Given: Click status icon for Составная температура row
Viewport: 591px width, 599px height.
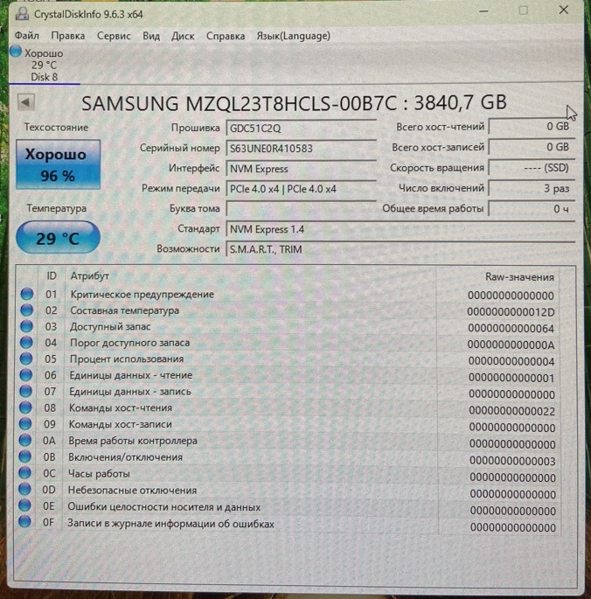Looking at the screenshot, I should (27, 310).
